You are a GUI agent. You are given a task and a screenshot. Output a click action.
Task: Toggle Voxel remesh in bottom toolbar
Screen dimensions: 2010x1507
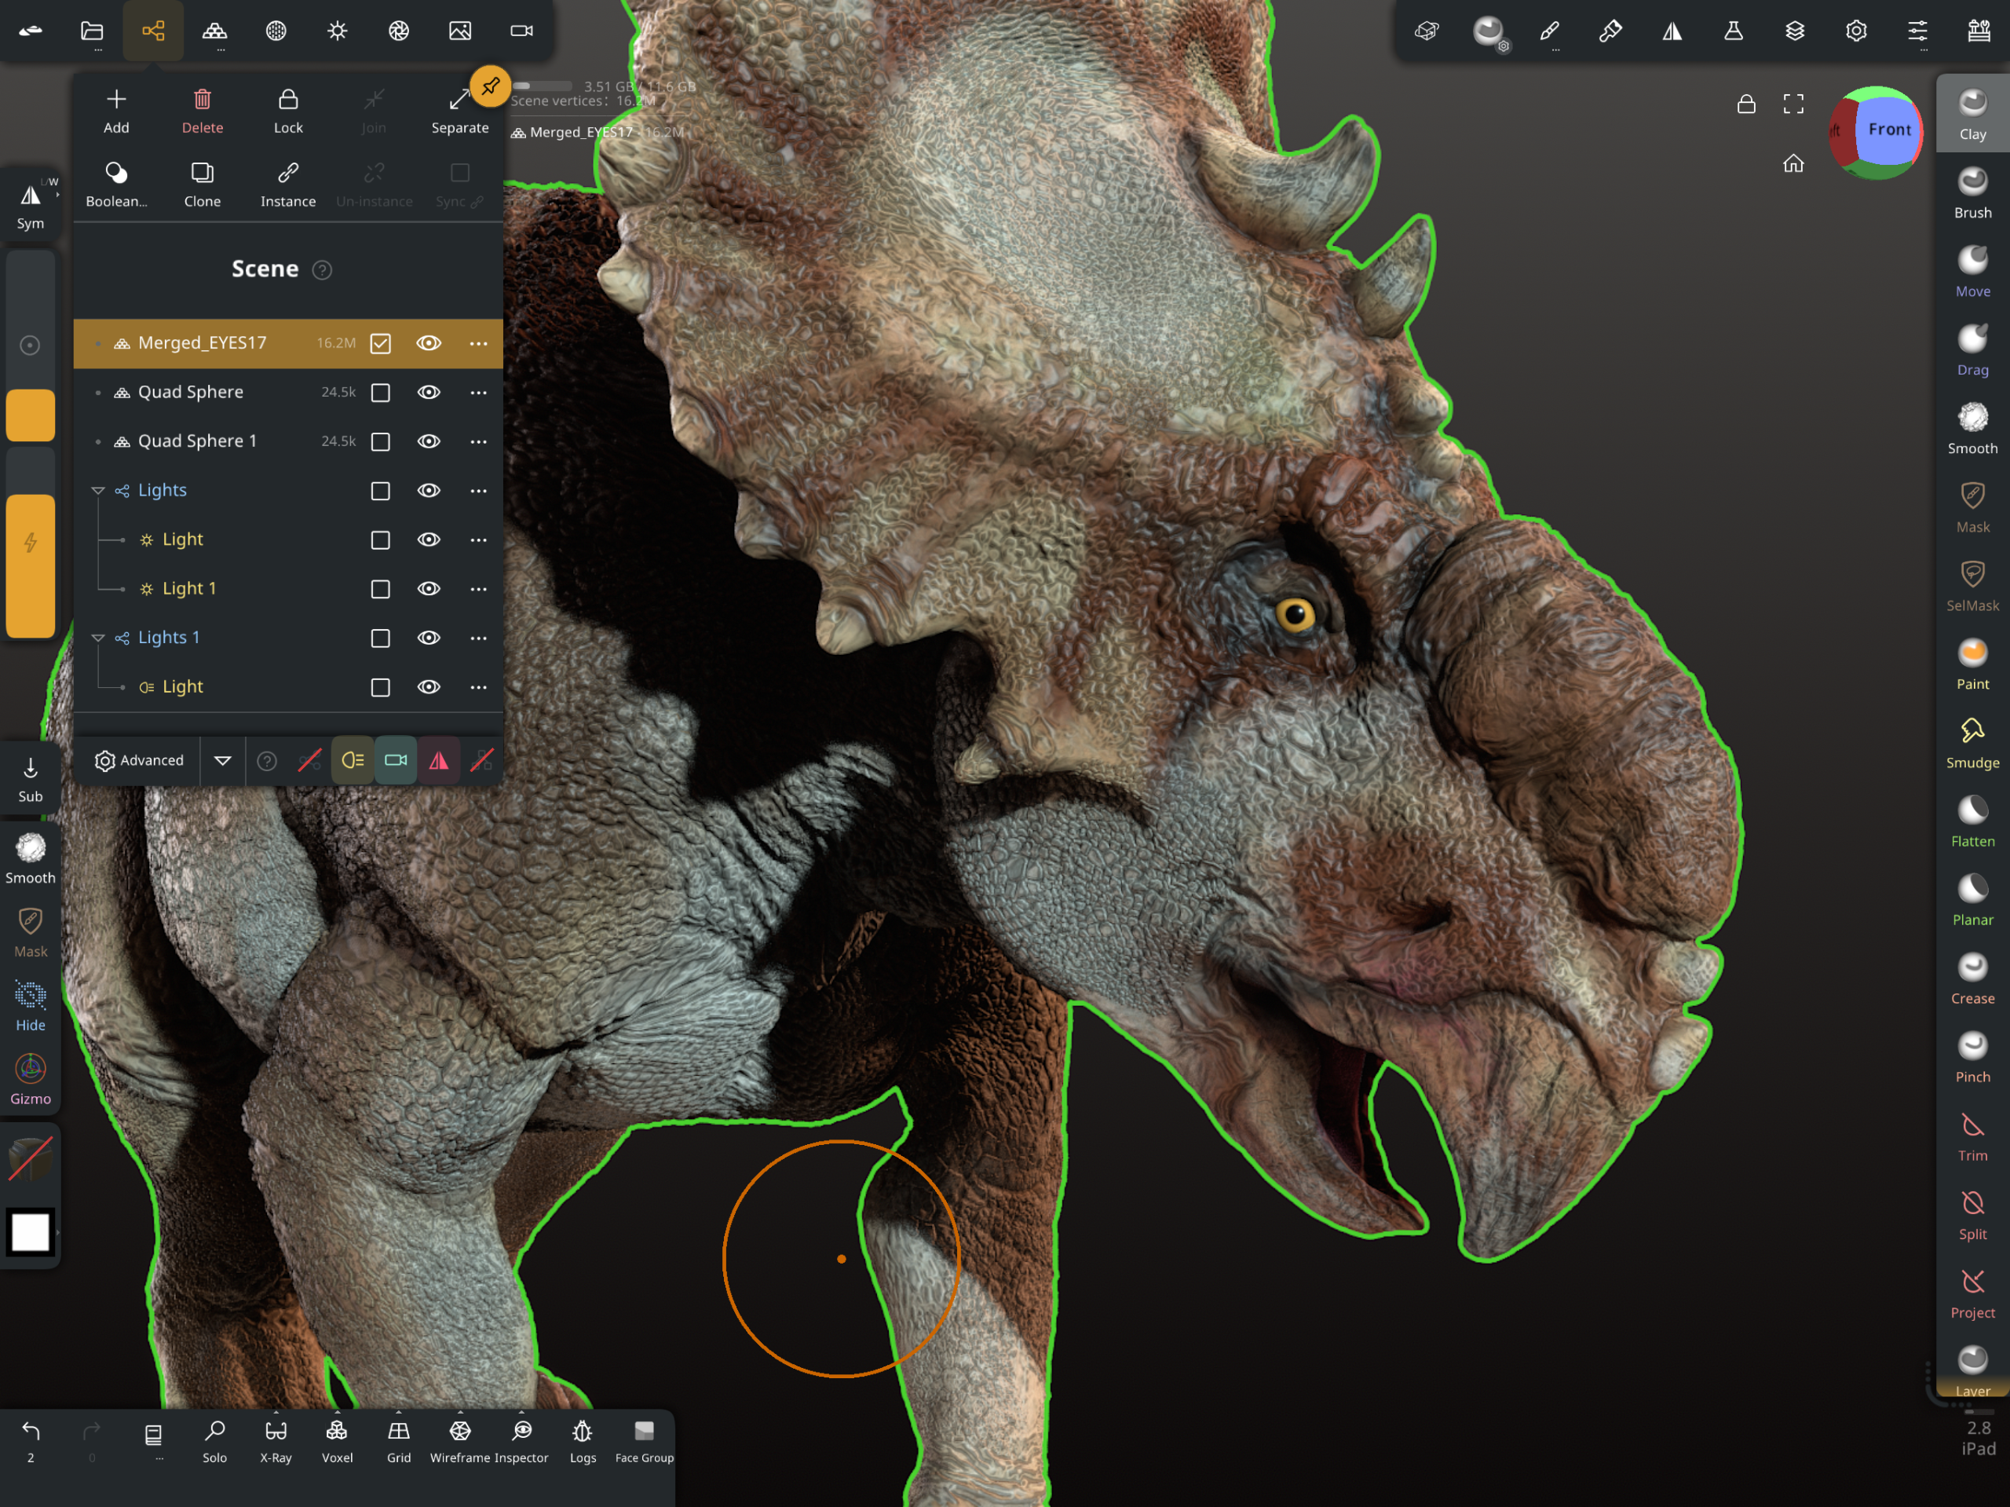pyautogui.click(x=337, y=1442)
